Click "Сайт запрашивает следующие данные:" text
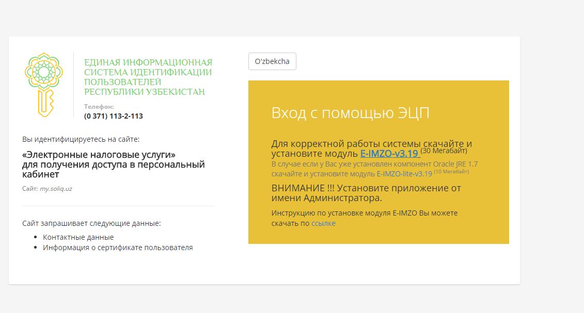 [91, 223]
